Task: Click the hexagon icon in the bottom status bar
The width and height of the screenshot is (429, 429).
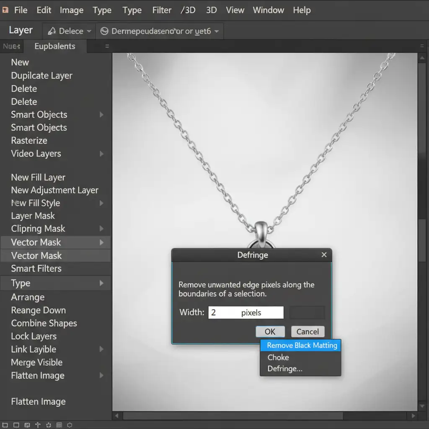Action: [70, 425]
